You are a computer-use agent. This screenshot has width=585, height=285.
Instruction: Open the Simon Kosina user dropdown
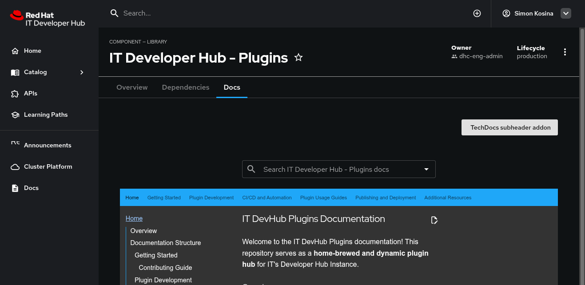click(x=565, y=13)
